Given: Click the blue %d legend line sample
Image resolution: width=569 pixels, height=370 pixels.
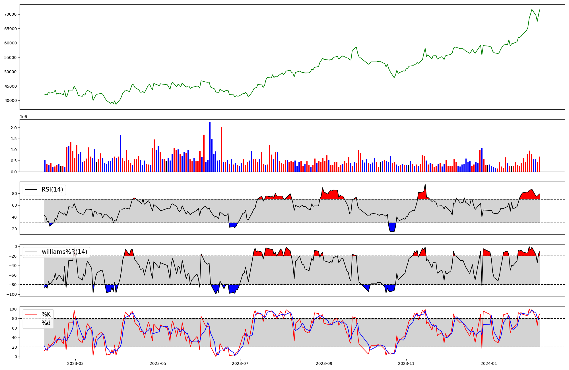Looking at the screenshot, I should (x=31, y=323).
